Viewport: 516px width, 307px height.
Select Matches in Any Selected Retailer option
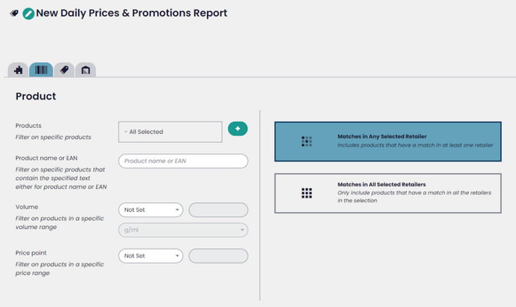click(388, 142)
